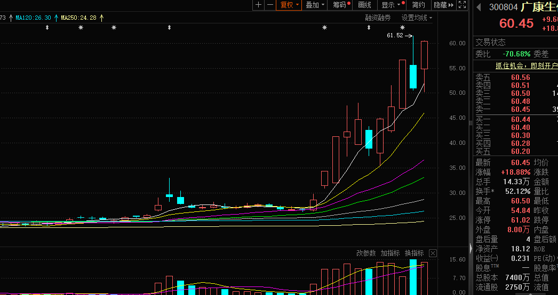This screenshot has height=295, width=558.
Task: Click the cyan up-arrow after MA120:26.30
Action: pos(56,18)
